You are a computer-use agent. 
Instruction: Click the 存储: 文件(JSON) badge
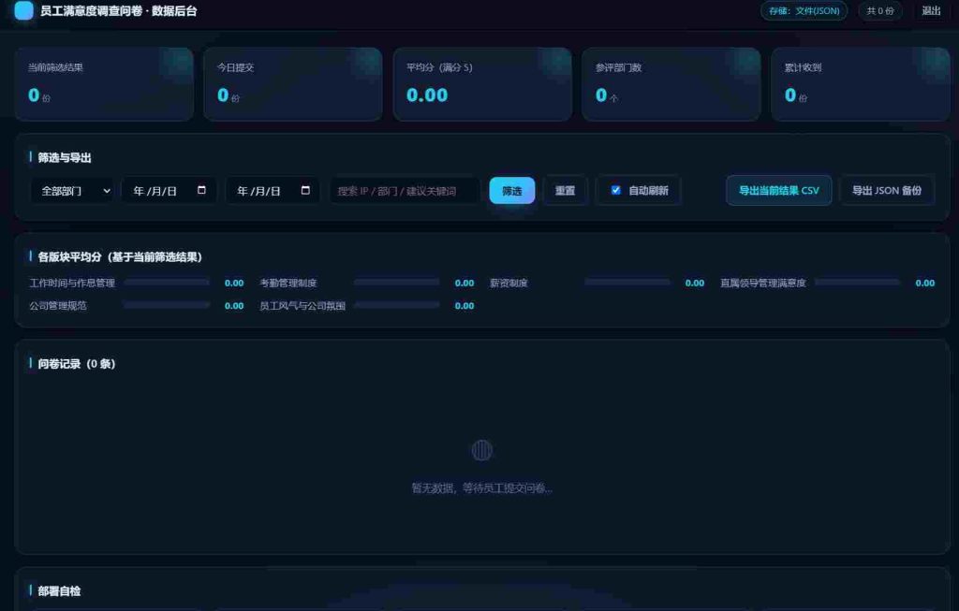click(804, 10)
